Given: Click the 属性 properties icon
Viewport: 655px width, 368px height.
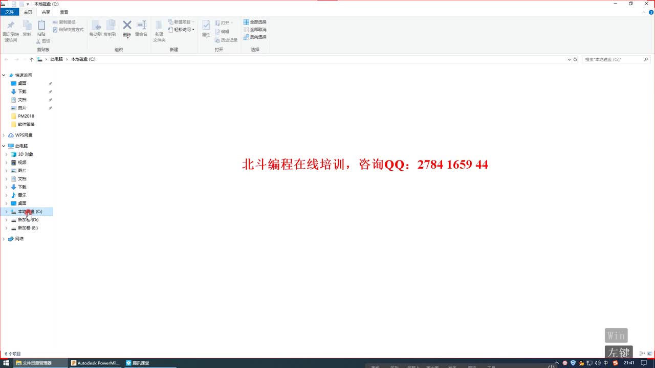Looking at the screenshot, I should point(206,26).
